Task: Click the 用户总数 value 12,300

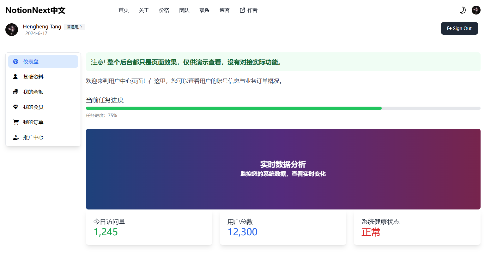Action: pyautogui.click(x=242, y=232)
